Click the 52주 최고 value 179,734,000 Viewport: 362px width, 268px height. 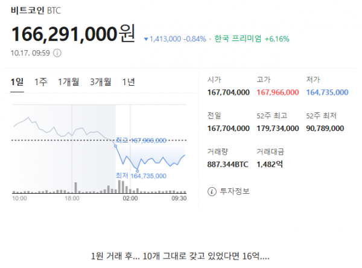coord(278,128)
